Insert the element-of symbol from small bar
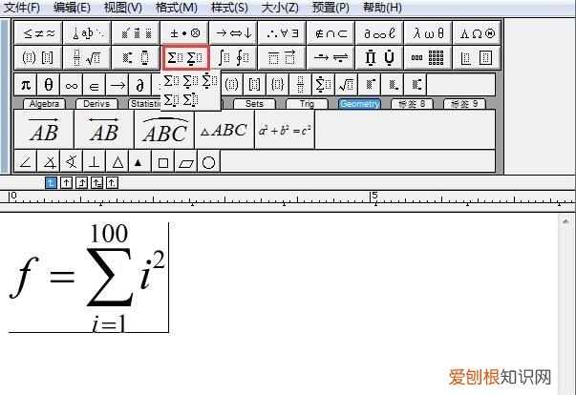 (x=94, y=85)
